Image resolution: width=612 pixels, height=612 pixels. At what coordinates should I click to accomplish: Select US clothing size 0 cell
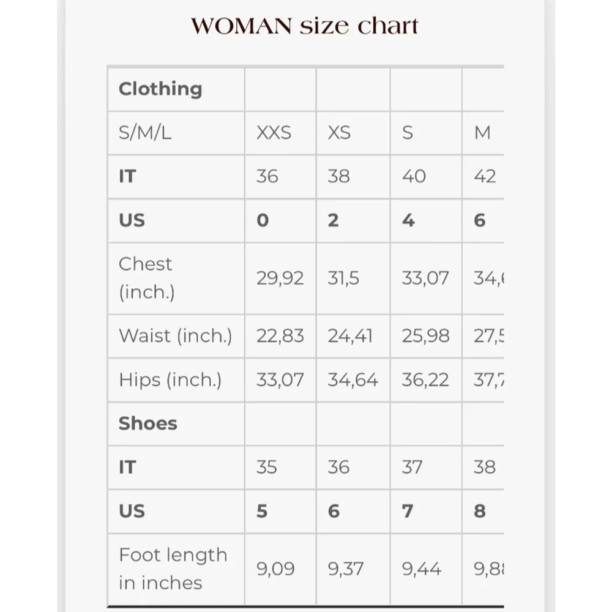281,220
